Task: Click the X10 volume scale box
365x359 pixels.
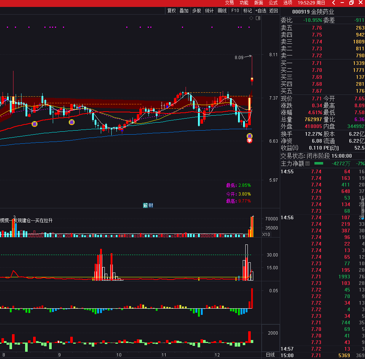Action: [266, 235]
